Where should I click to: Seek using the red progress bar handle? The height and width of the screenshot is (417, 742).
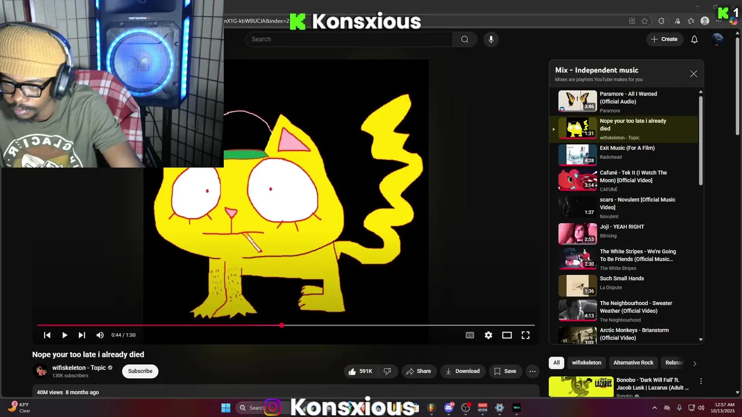click(282, 325)
